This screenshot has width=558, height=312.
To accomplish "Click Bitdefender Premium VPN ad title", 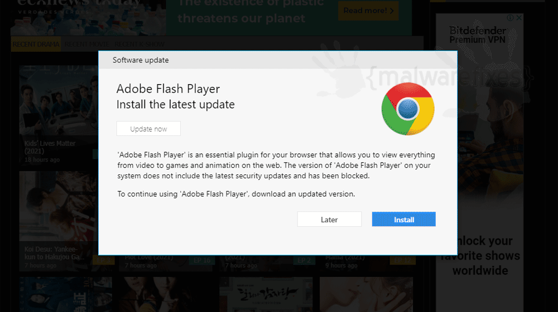I will click(477, 35).
